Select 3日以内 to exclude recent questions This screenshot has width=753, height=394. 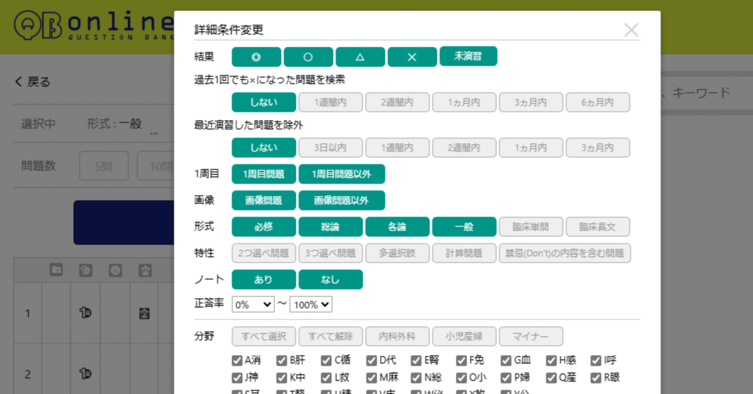point(330,148)
